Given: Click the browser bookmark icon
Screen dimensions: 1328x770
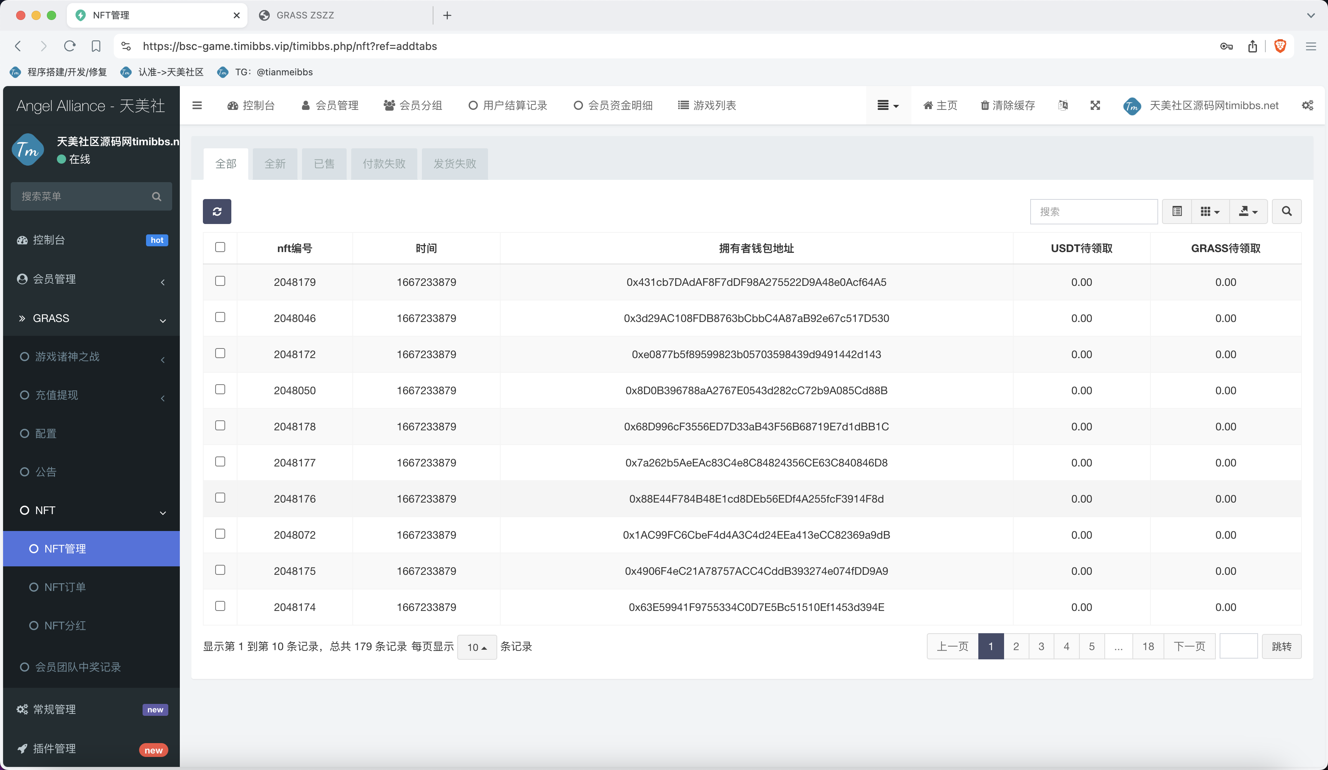Looking at the screenshot, I should pos(96,46).
